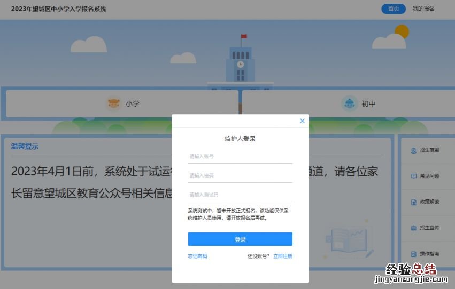This screenshot has height=289, width=455.
Task: Select the 首页 tab
Action: 393,9
